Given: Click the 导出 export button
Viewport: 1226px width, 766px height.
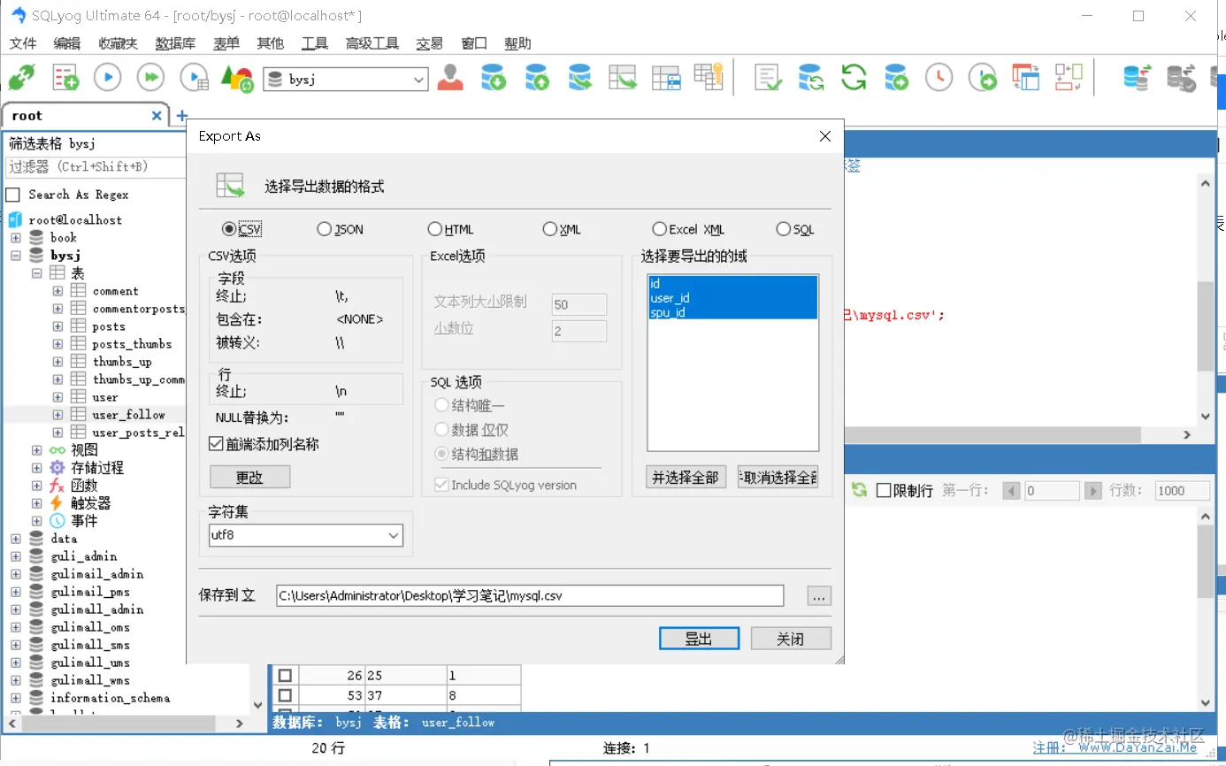Looking at the screenshot, I should (699, 639).
